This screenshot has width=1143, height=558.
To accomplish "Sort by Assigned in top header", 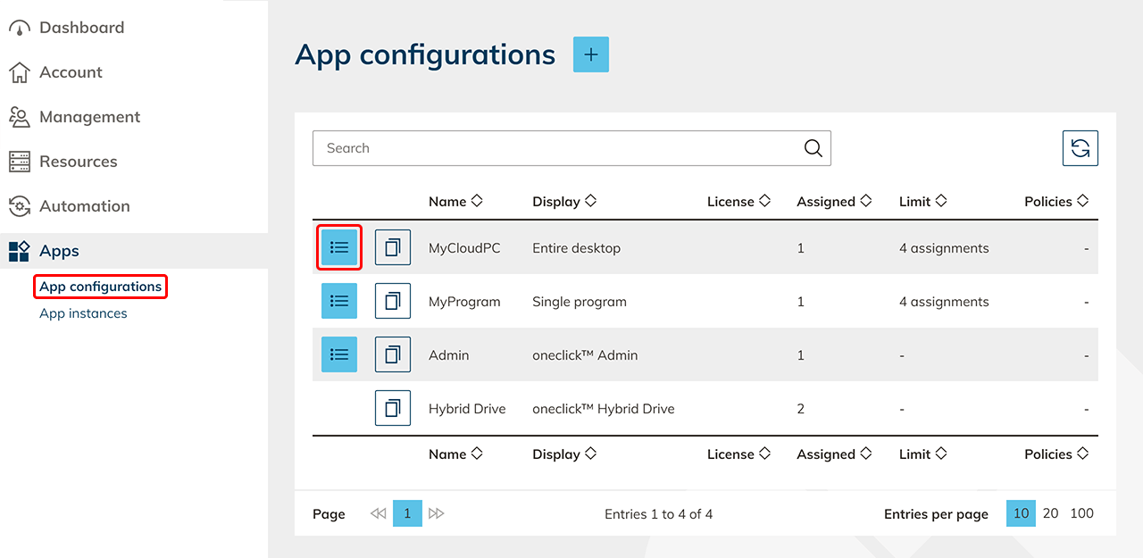I will (x=833, y=202).
